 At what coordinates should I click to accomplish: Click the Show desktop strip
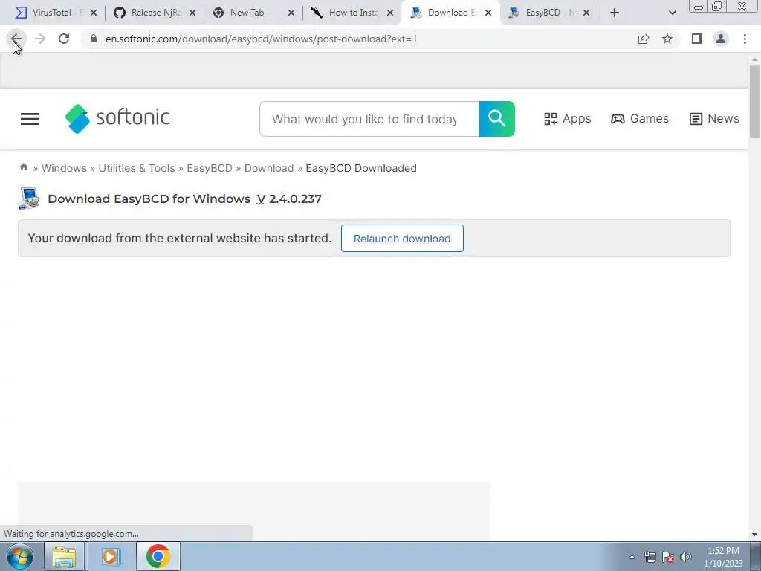pyautogui.click(x=756, y=556)
